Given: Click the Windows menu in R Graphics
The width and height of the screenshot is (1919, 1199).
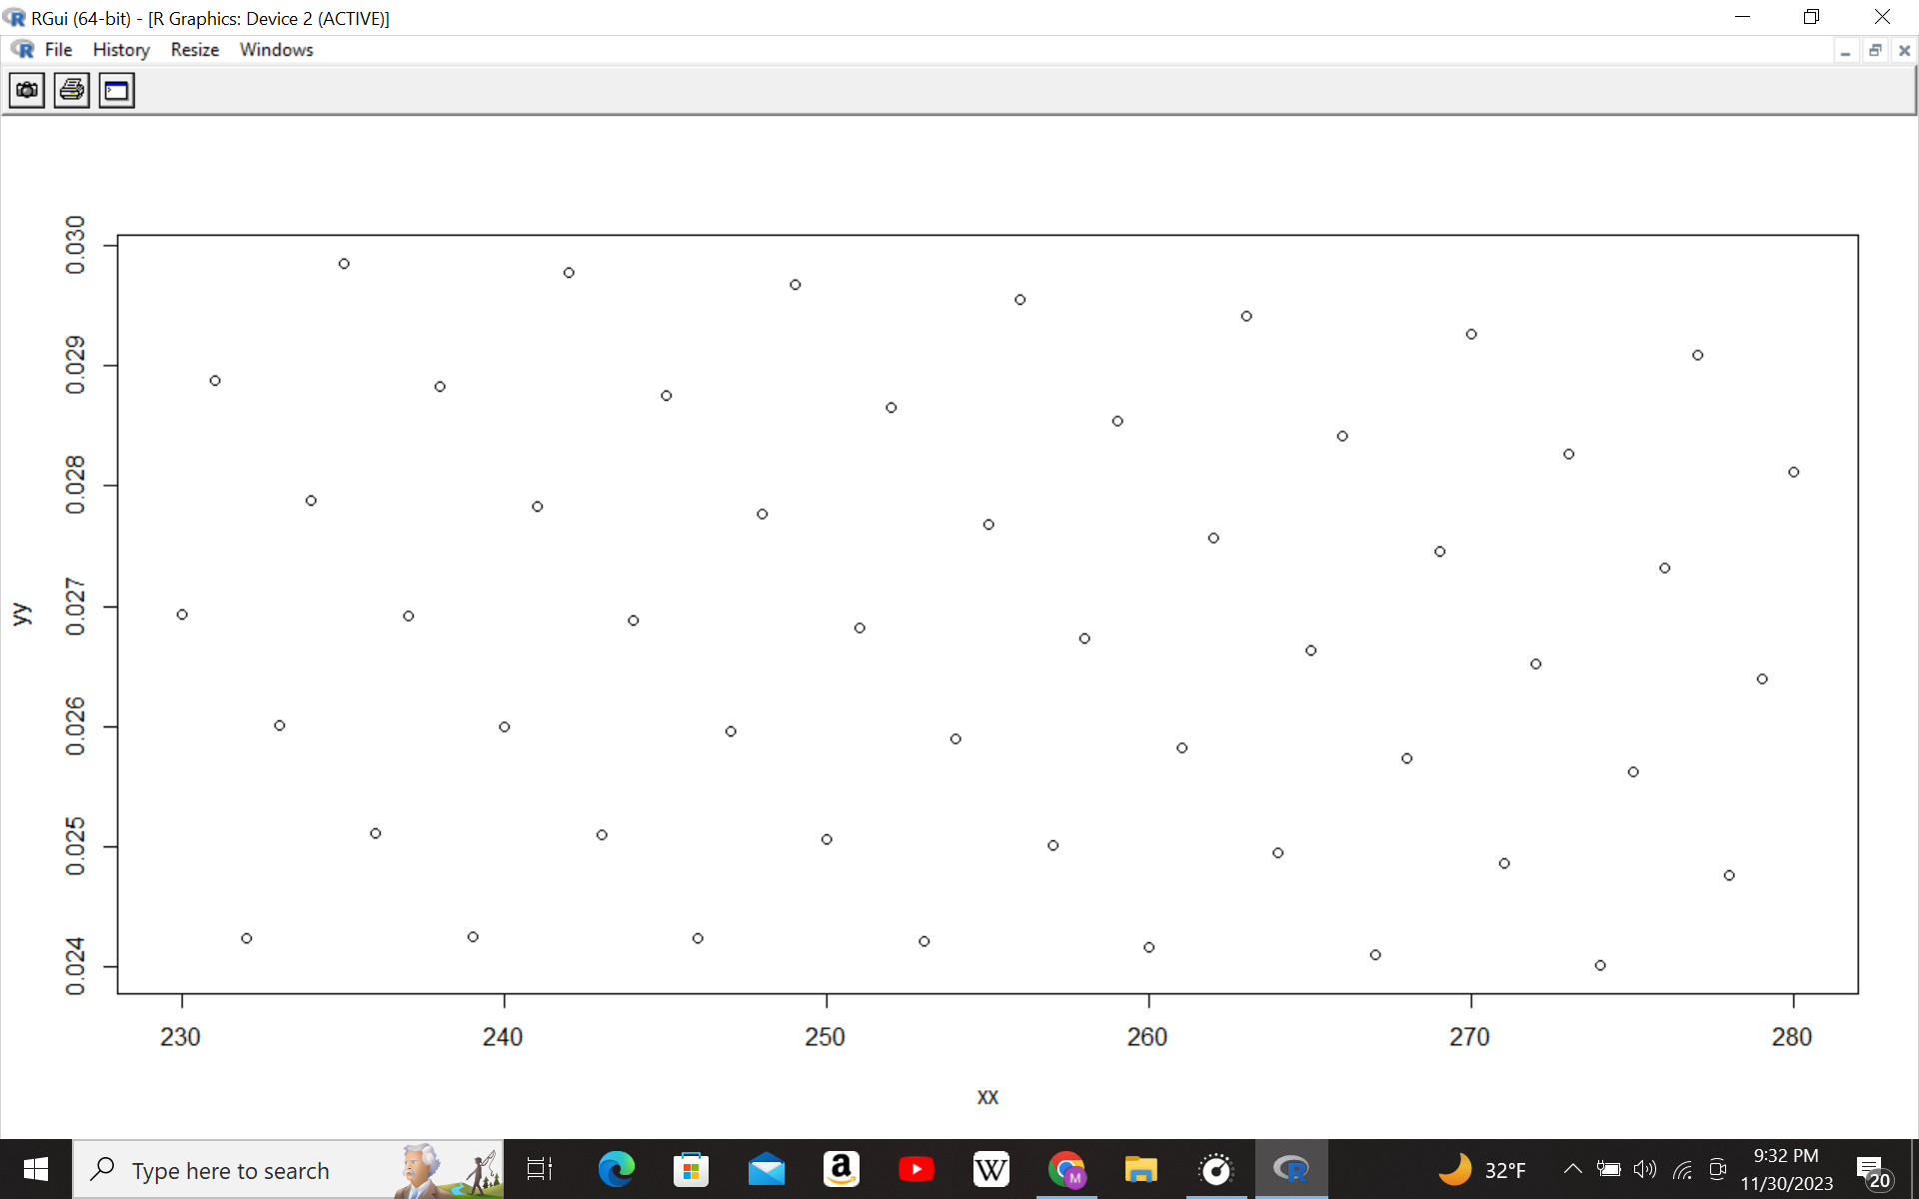Looking at the screenshot, I should tap(276, 50).
